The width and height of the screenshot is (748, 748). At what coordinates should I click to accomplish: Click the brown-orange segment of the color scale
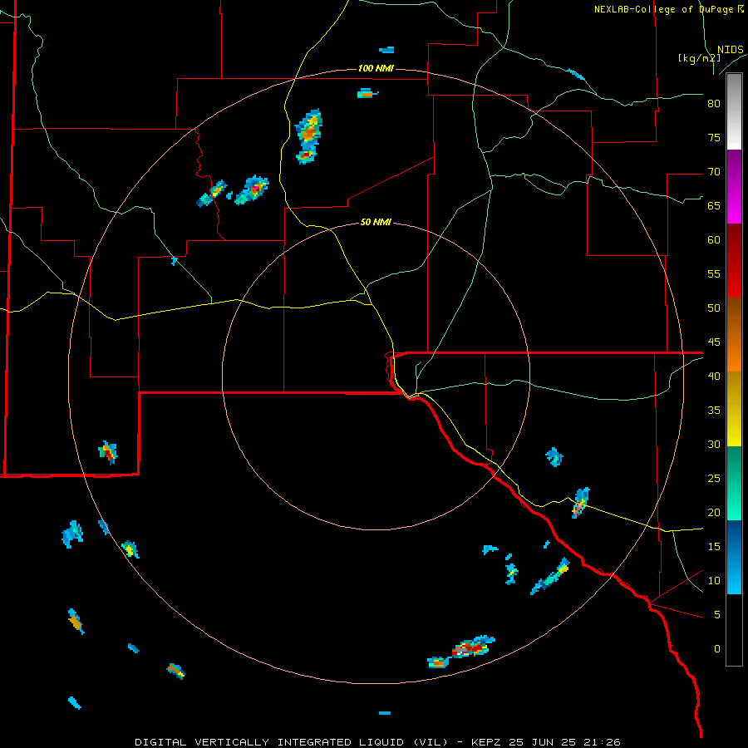click(x=734, y=335)
